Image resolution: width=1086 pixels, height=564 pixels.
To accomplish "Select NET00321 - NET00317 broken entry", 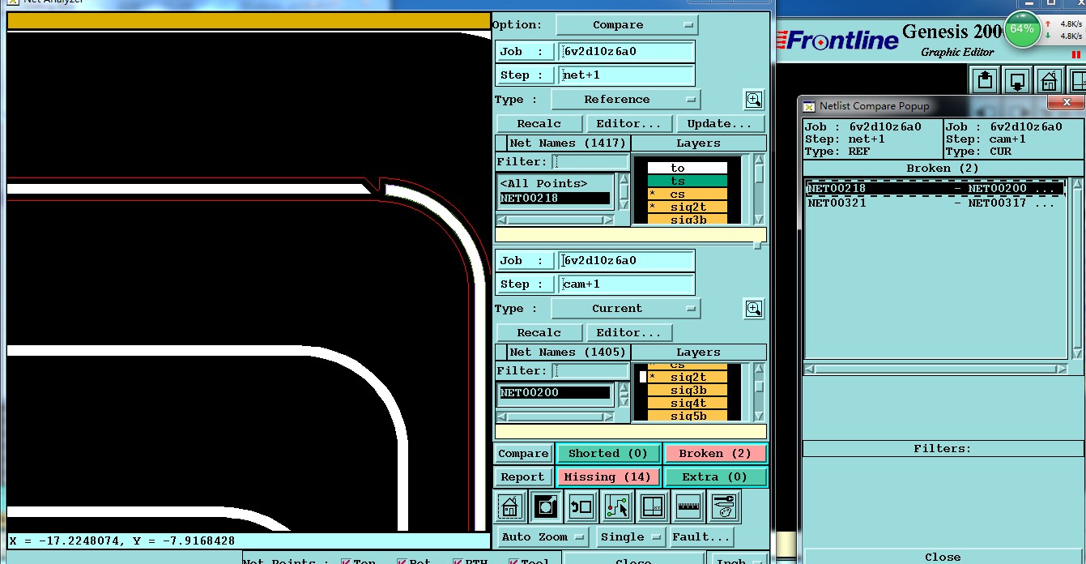I will point(935,203).
